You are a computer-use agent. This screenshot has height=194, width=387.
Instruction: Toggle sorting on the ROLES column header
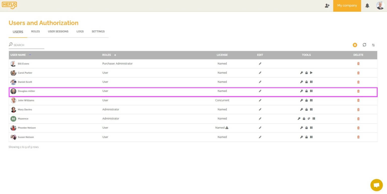(115, 55)
